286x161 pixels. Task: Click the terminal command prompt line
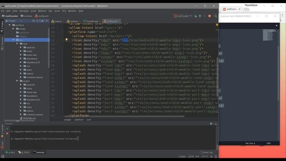45,139
